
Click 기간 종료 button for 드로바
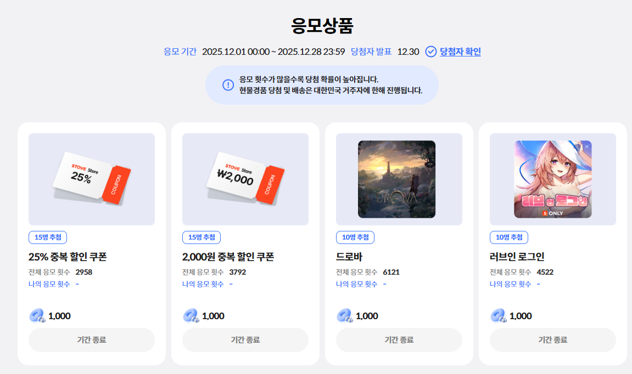399,340
